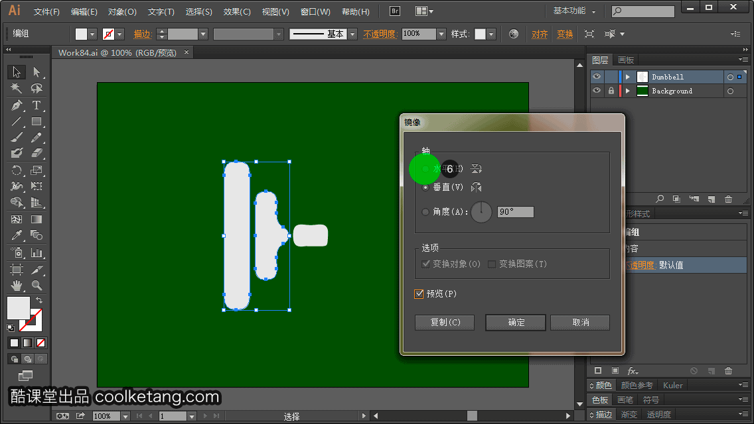Open zoom level dropdown in status bar
The height and width of the screenshot is (424, 754).
[x=125, y=416]
